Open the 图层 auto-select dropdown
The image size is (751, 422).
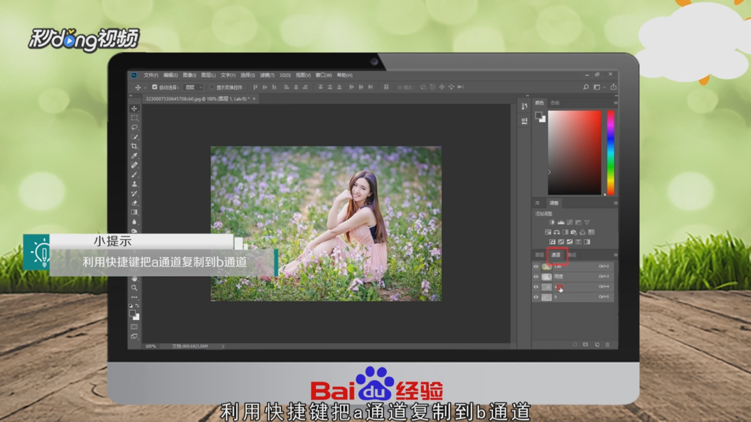click(194, 87)
